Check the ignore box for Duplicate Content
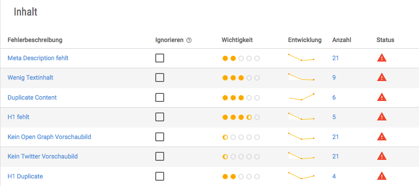Image resolution: width=419 pixels, height=186 pixels. [160, 97]
